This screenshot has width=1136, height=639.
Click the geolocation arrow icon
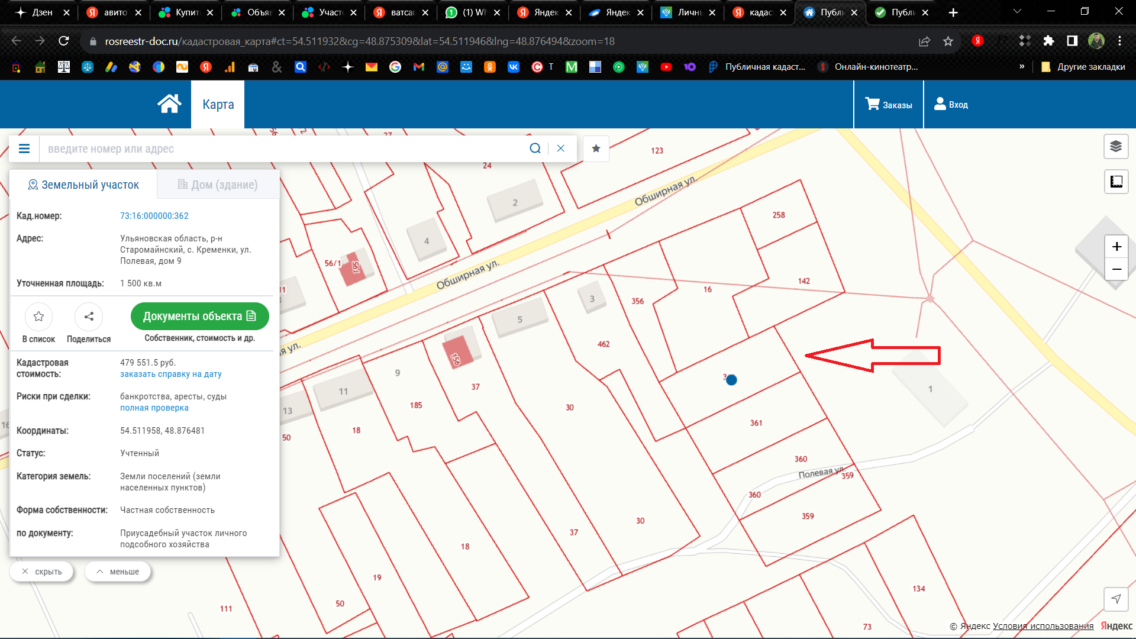1116,599
